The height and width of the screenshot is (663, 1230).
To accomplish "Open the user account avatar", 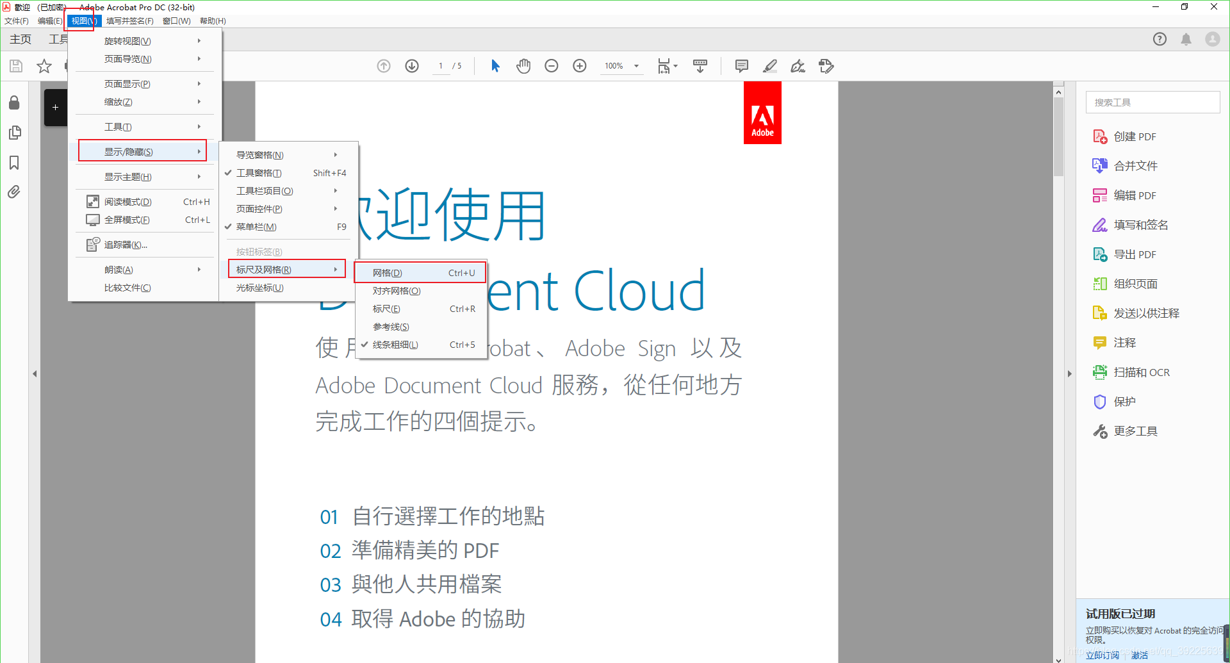I will pos(1213,39).
